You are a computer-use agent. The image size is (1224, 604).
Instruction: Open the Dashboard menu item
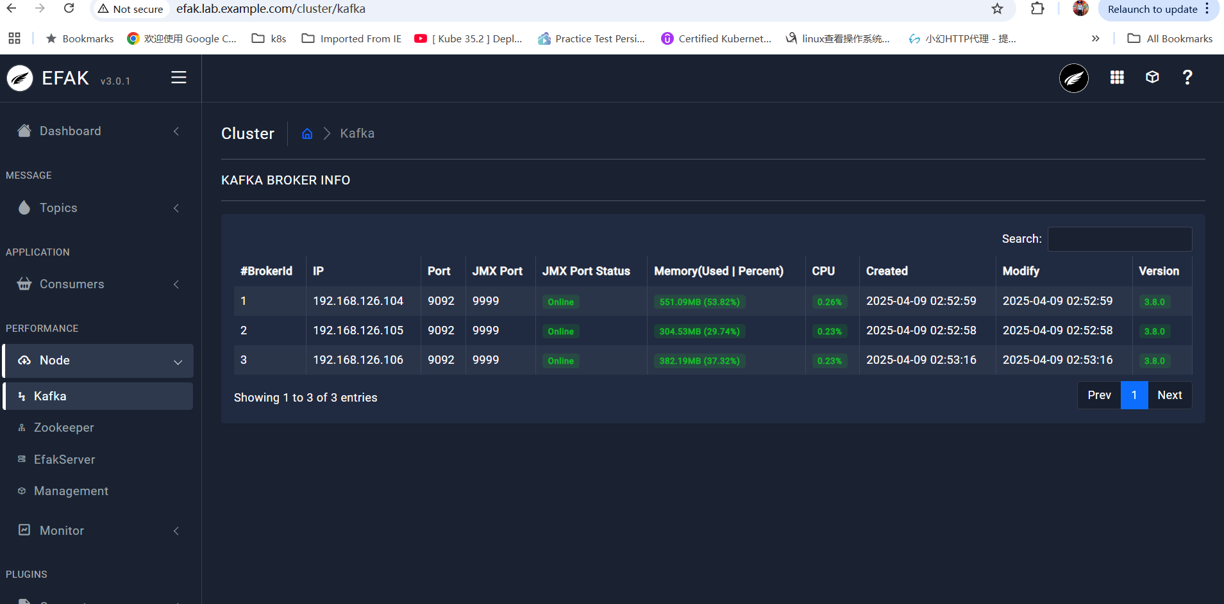(x=70, y=131)
